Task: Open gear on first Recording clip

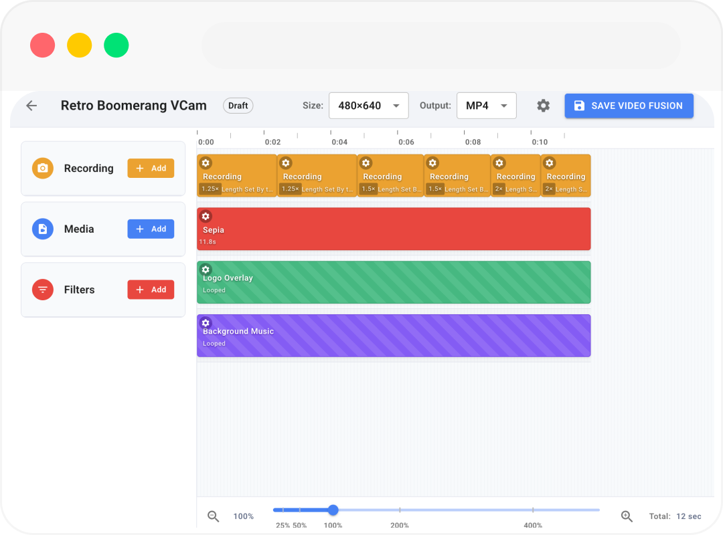Action: pos(206,163)
